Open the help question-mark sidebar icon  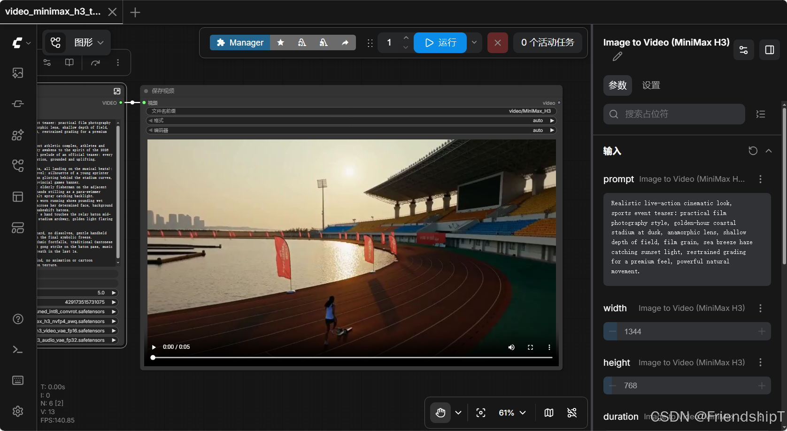tap(18, 319)
